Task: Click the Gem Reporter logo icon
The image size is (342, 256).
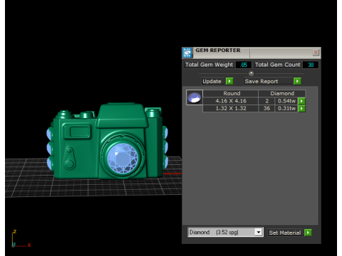Action: pyautogui.click(x=187, y=53)
